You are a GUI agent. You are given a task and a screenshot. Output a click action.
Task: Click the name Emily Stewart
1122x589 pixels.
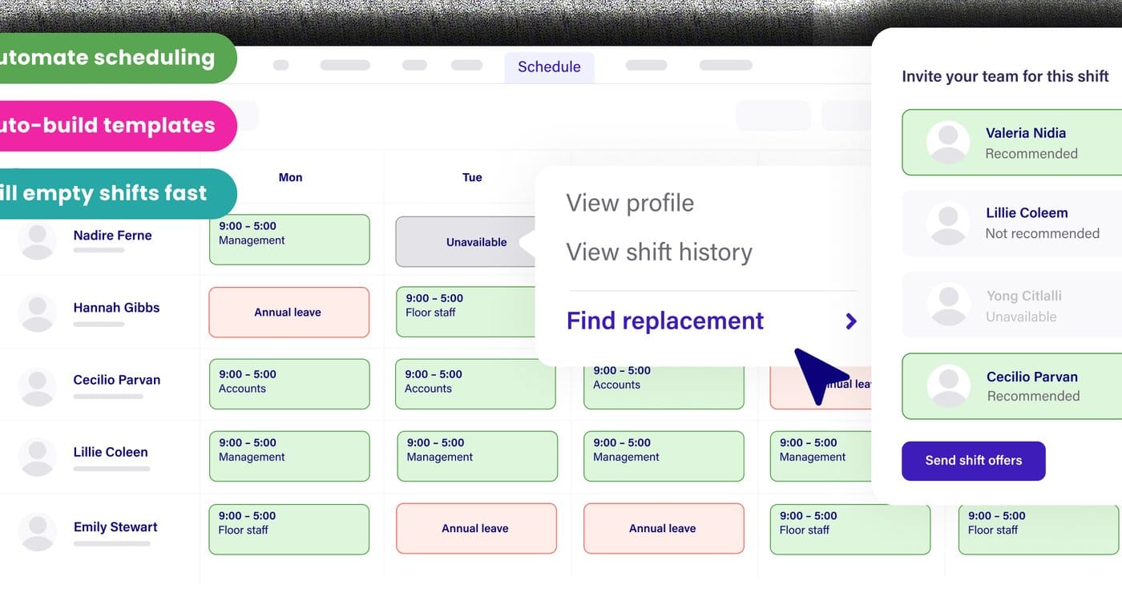(x=115, y=527)
